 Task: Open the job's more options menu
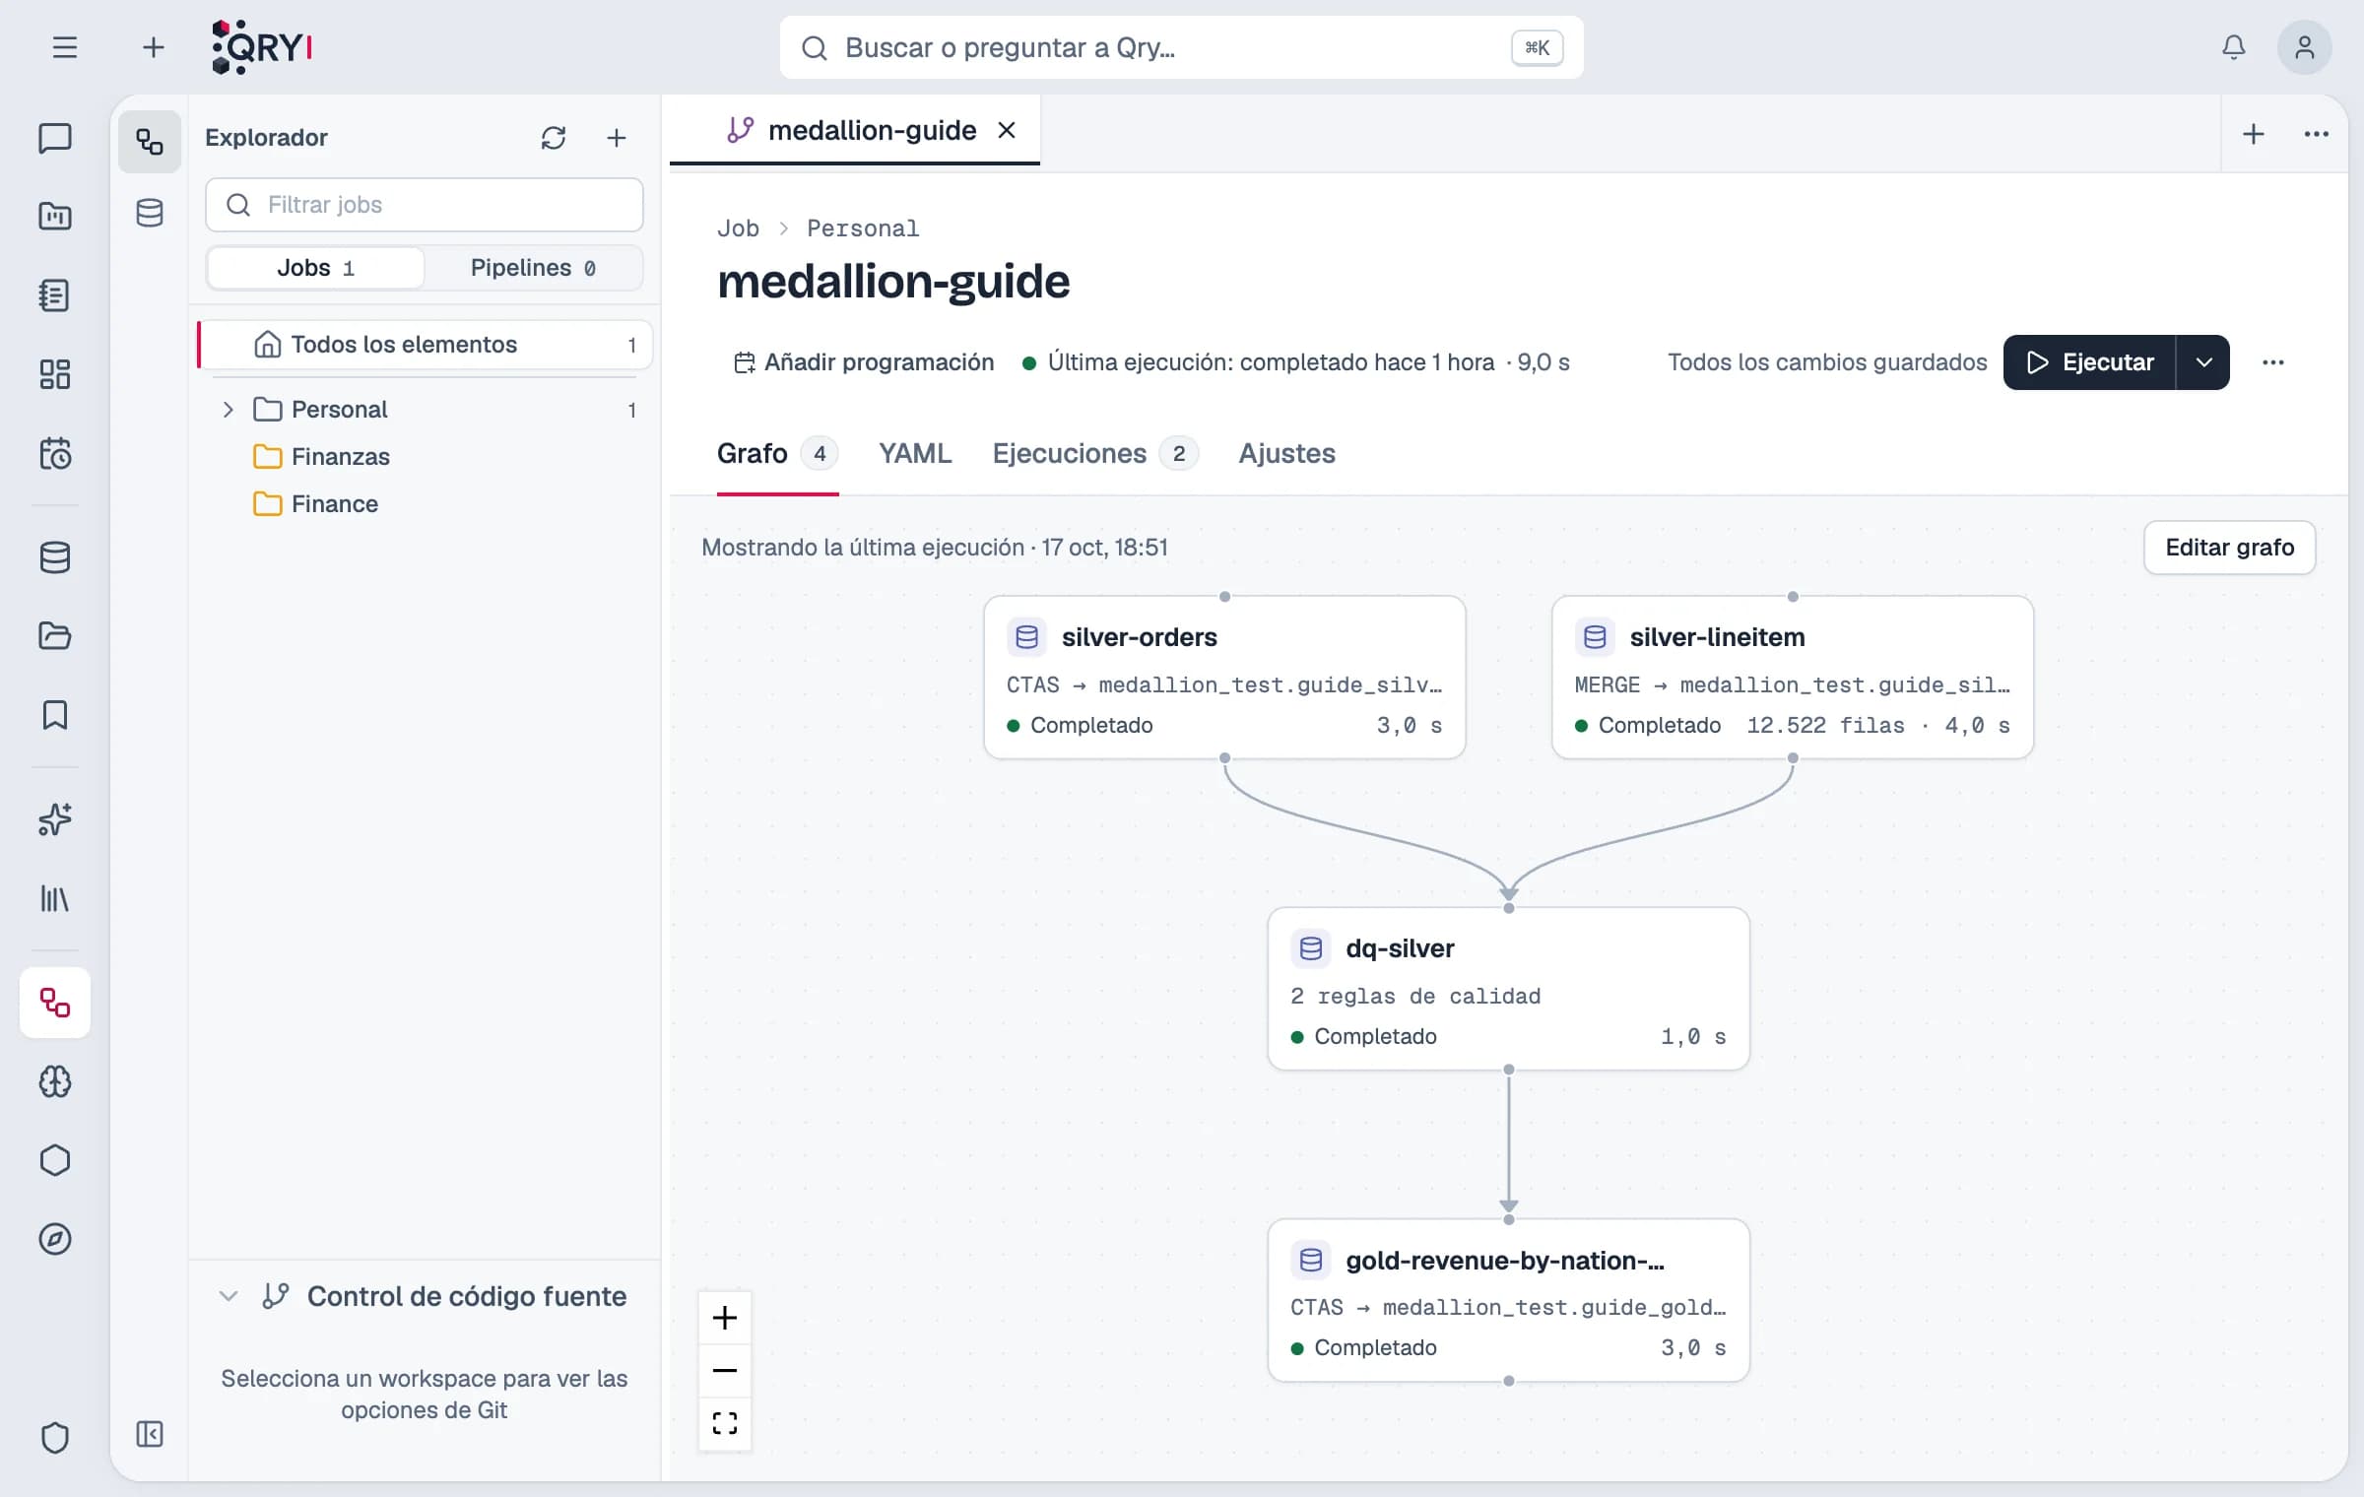pyautogui.click(x=2273, y=362)
